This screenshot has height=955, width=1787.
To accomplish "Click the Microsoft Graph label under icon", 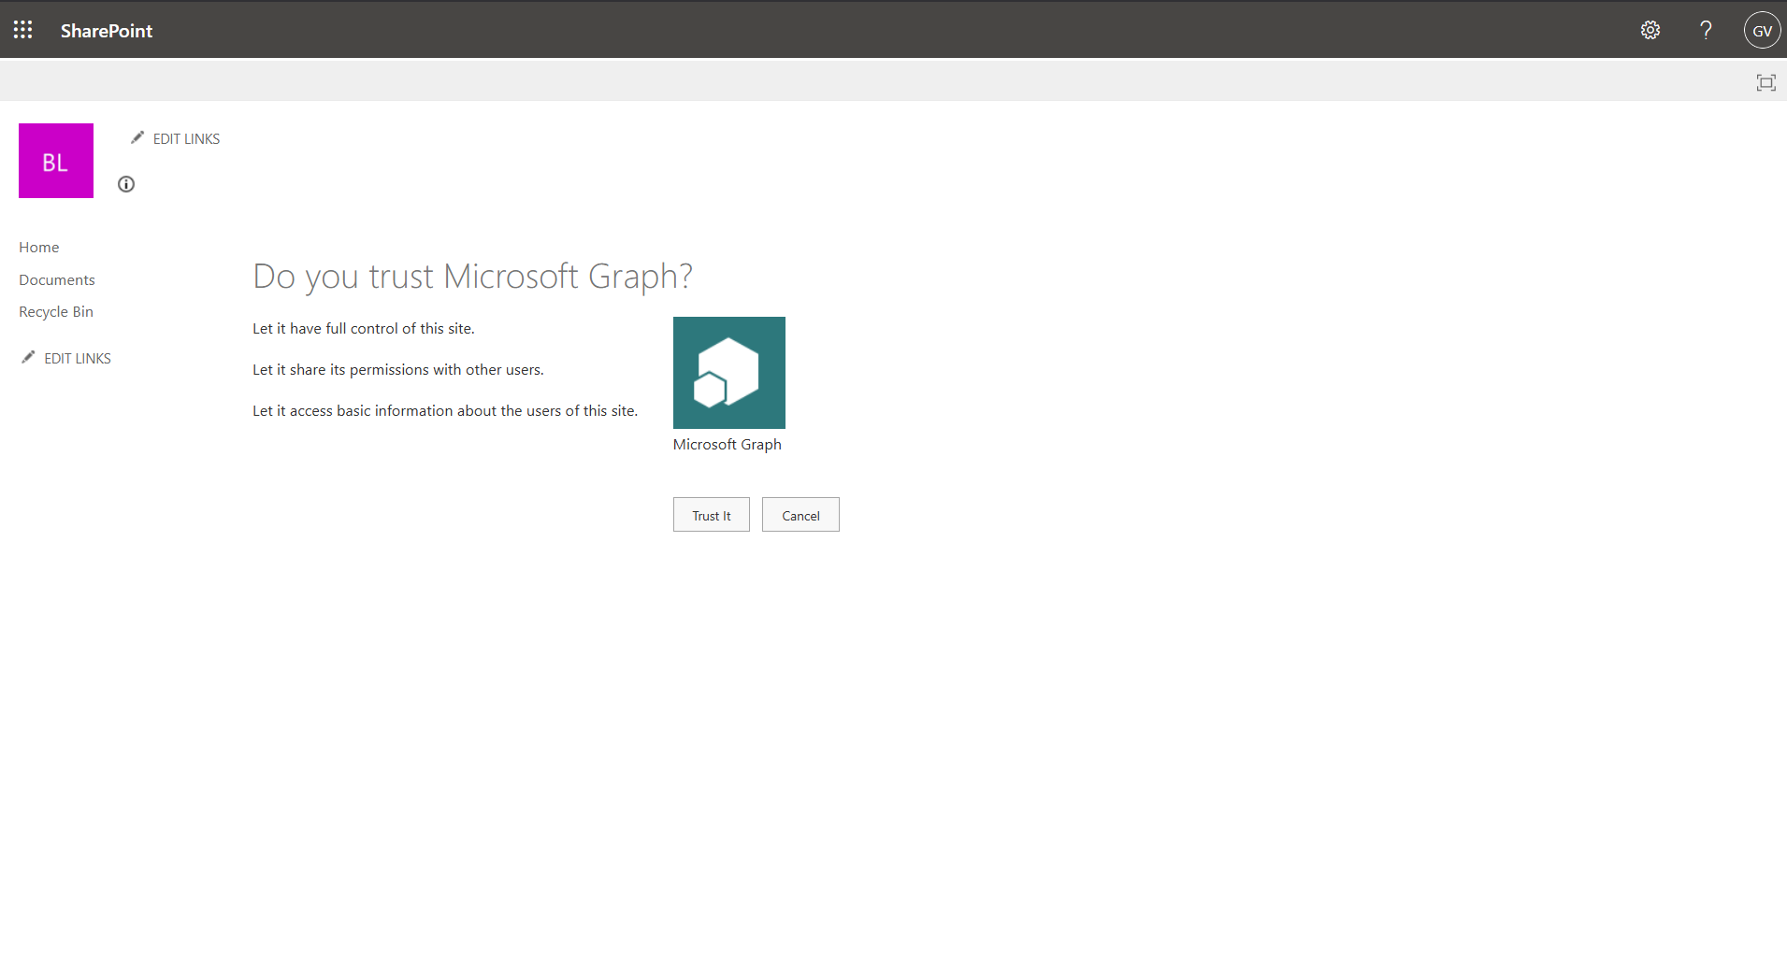I will 727,444.
